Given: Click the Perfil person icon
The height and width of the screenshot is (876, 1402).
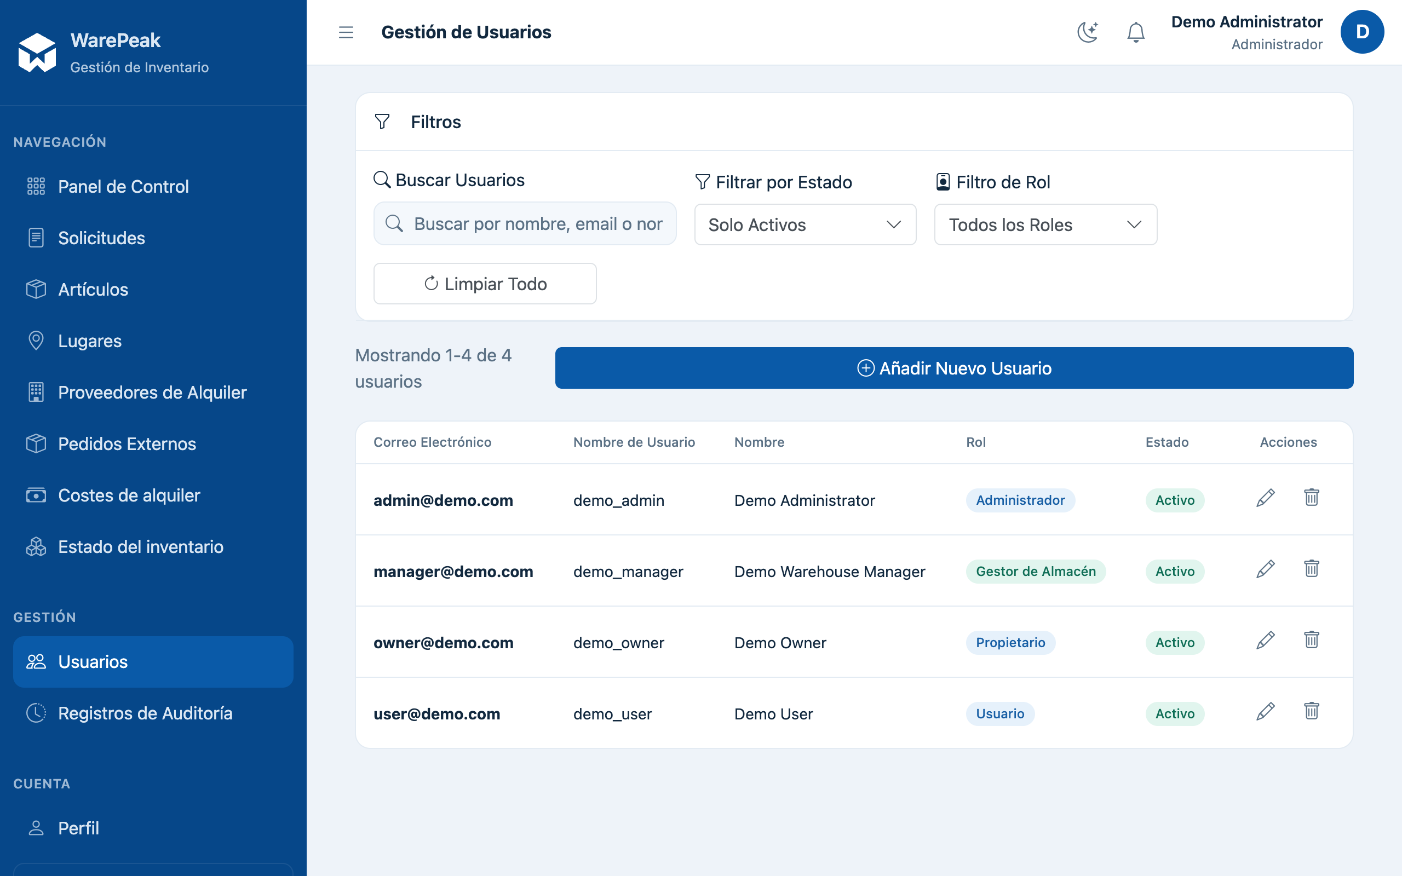Looking at the screenshot, I should (36, 828).
